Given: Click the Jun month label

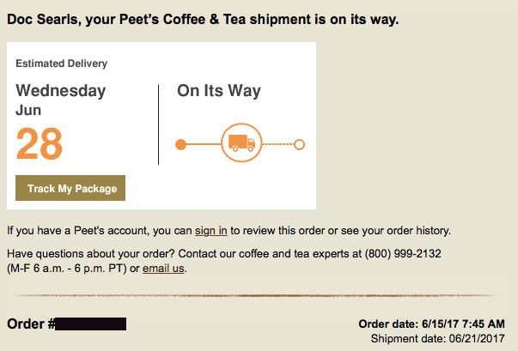Looking at the screenshot, I should tap(28, 110).
